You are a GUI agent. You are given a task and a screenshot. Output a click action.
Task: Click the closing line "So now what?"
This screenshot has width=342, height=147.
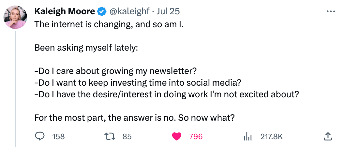point(206,117)
